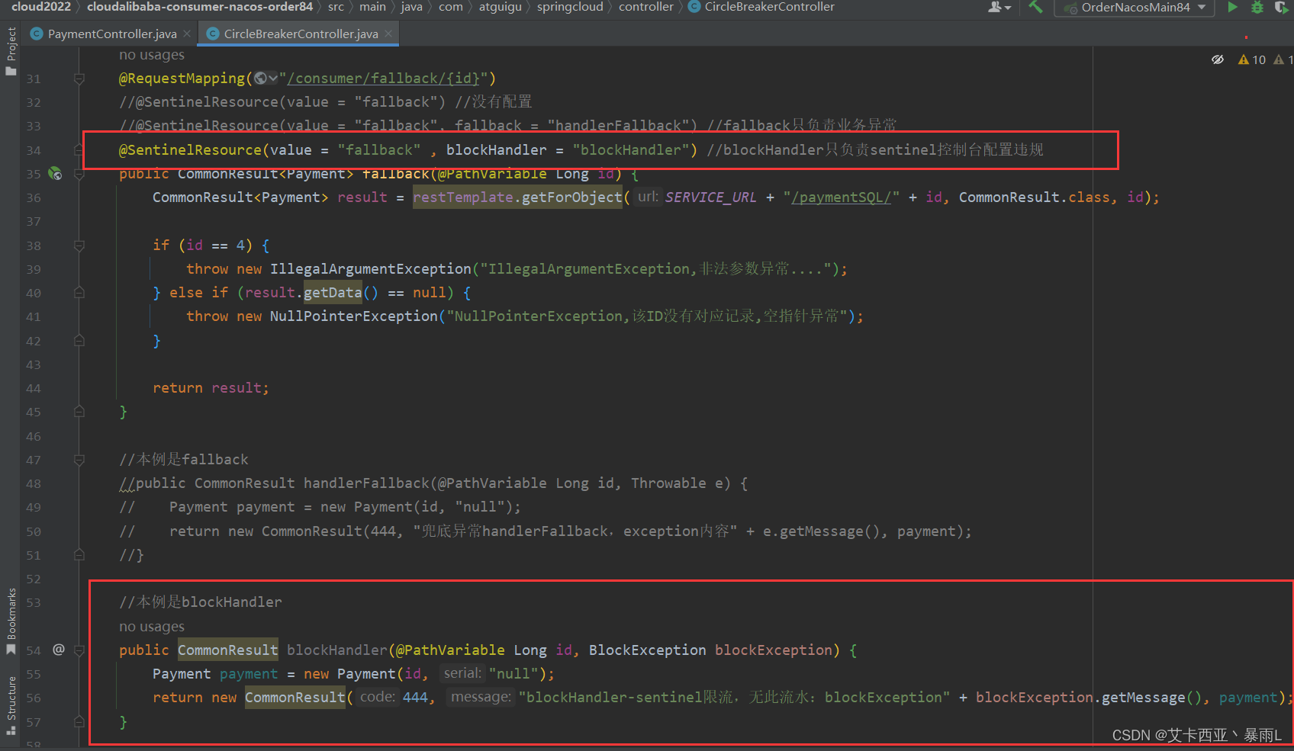
Task: Click the springcloud breadcrumb
Action: tap(570, 7)
